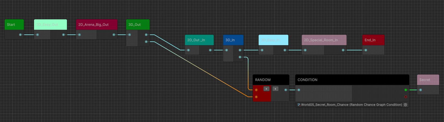Select the CONDITION node title bar

click(352, 80)
